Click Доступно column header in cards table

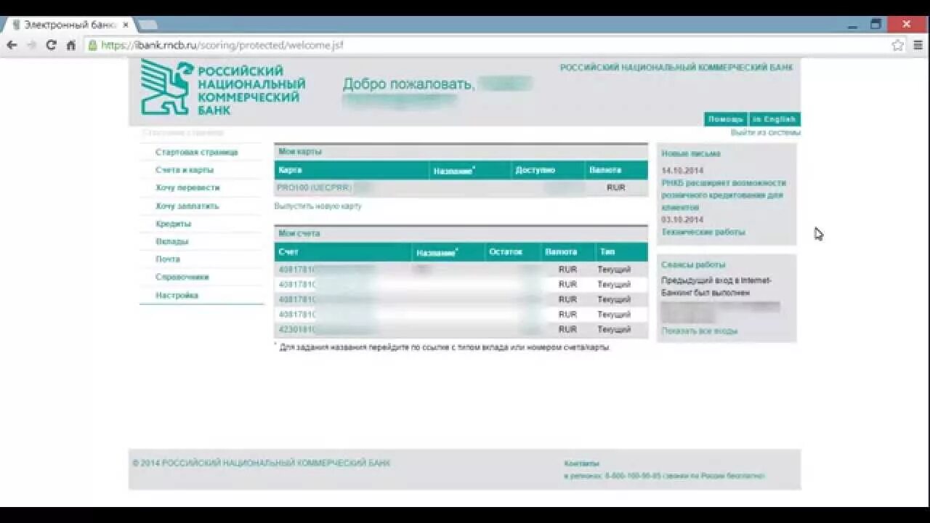click(535, 170)
